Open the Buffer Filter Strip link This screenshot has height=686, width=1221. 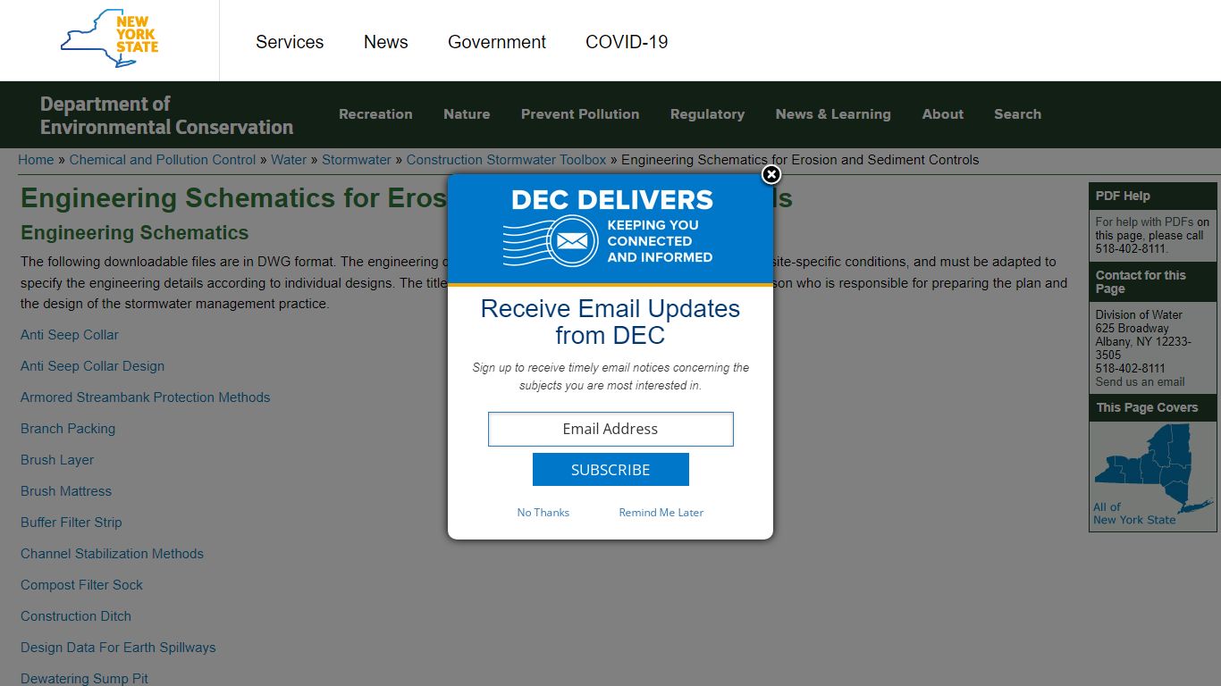[x=72, y=523]
